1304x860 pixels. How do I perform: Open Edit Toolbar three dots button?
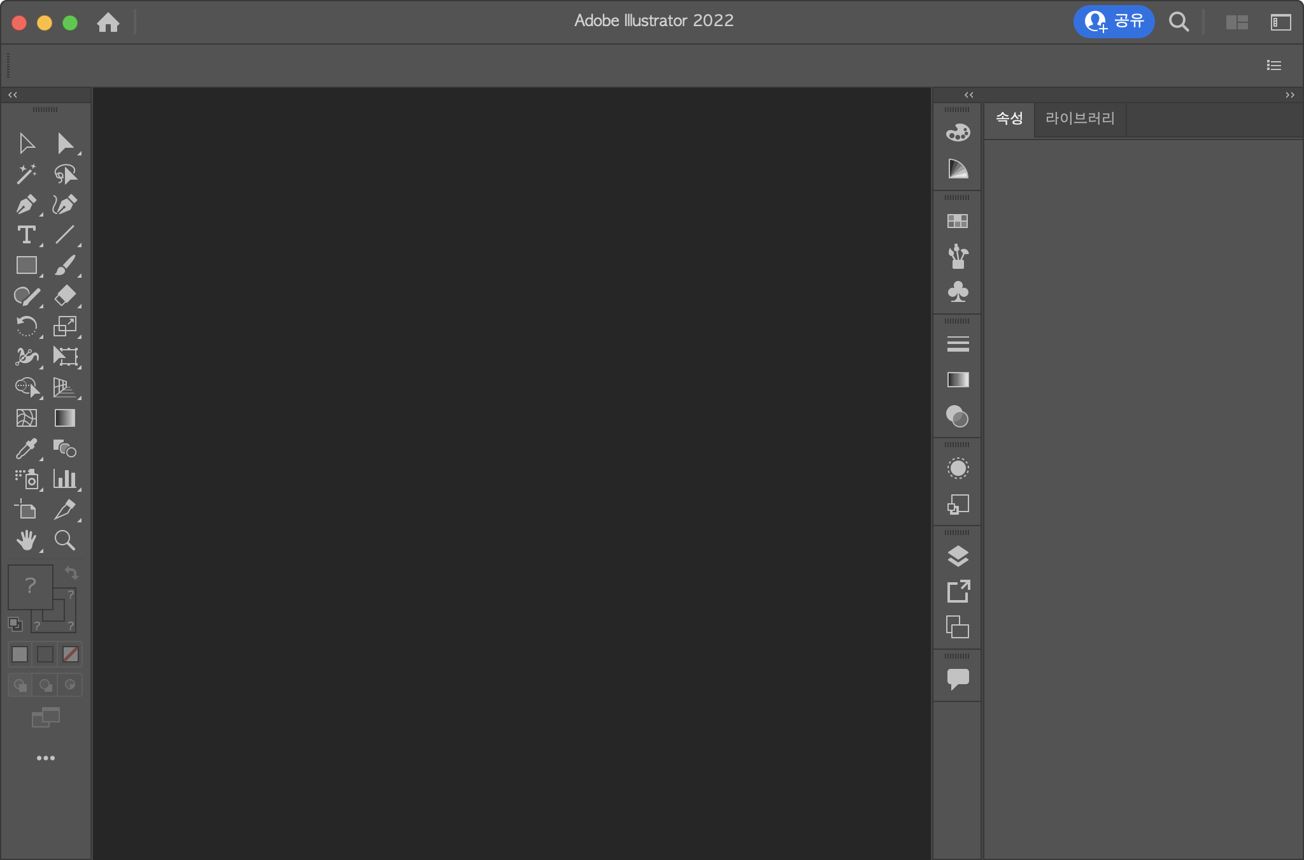coord(45,758)
